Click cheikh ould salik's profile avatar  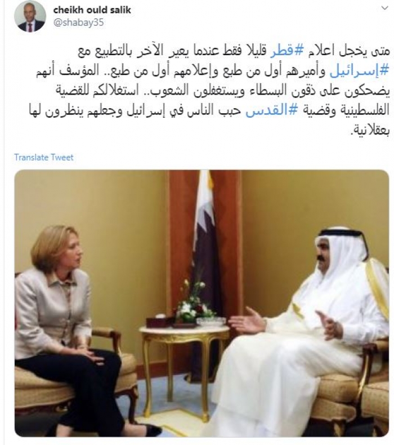[30, 16]
